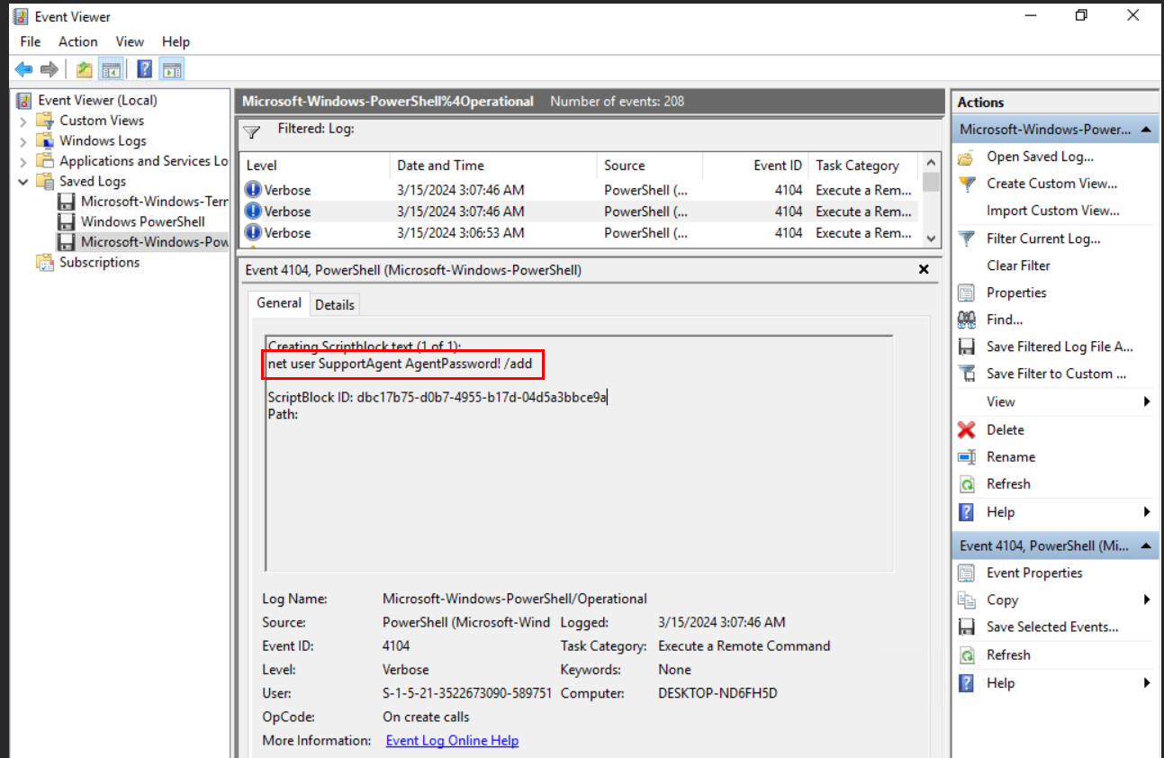Click the Back arrow toolbar icon
This screenshot has height=758, width=1164.
[23, 69]
